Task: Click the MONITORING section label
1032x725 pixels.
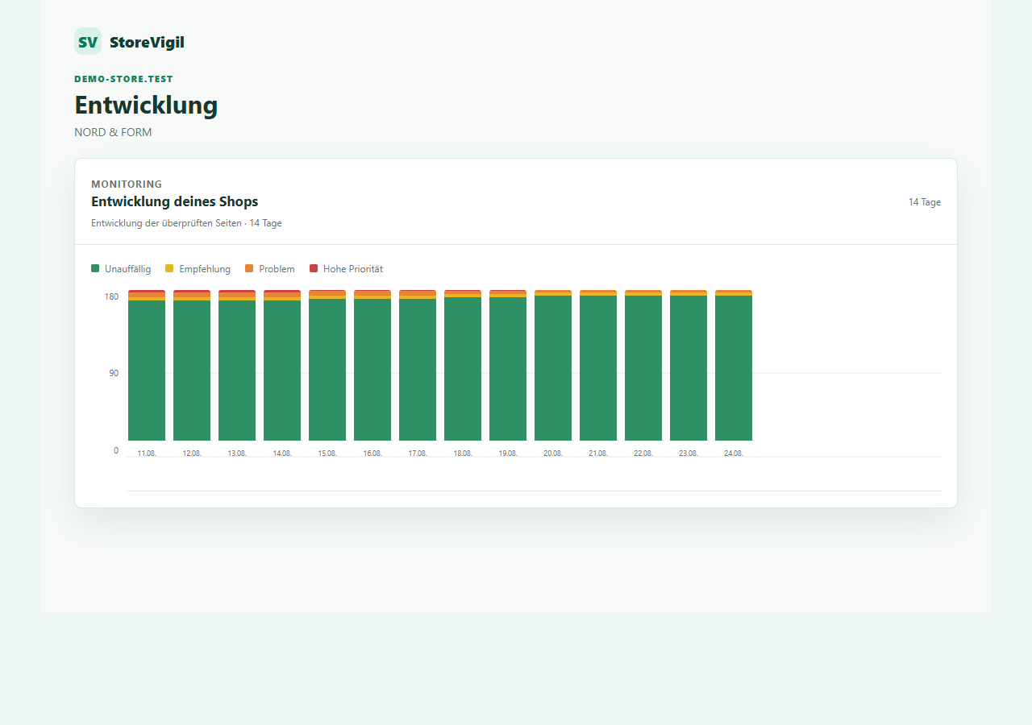Action: [127, 184]
